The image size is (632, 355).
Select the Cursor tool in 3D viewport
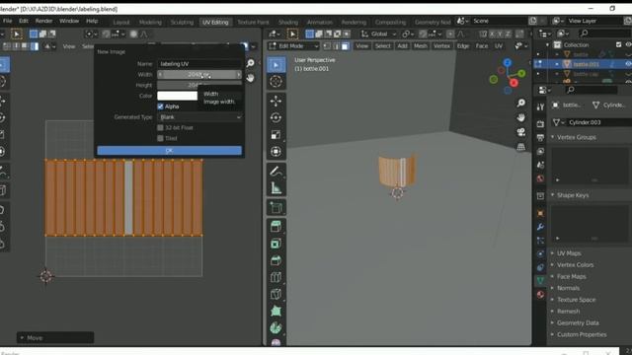point(276,82)
